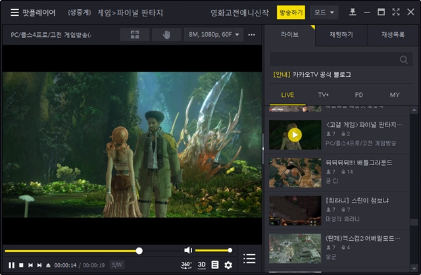Click the (턴제)엑스컴2 어버렬모드 title
The width and height of the screenshot is (421, 275).
click(x=363, y=238)
